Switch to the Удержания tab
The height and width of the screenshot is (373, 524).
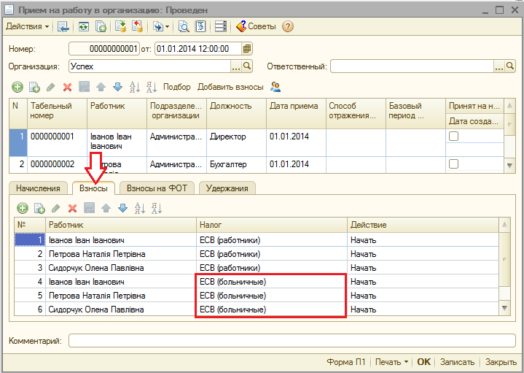click(227, 188)
